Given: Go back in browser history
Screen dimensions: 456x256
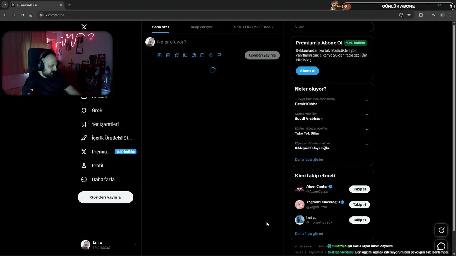Looking at the screenshot, I should coord(5,15).
